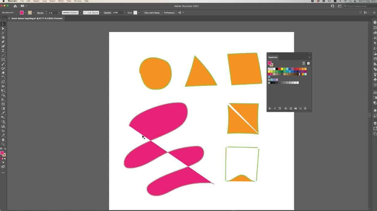Open the Object menu
Screen dimensions: 377x211
[x=36, y=1]
